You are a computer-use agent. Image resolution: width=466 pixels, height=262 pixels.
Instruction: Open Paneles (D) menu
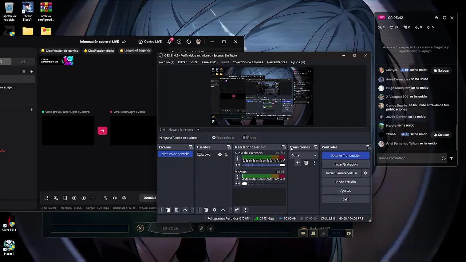(x=209, y=62)
